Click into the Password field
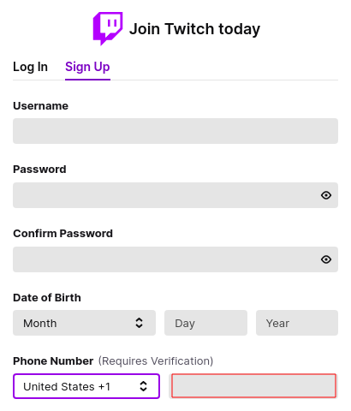Viewport: 351px width, 411px height. click(x=175, y=195)
